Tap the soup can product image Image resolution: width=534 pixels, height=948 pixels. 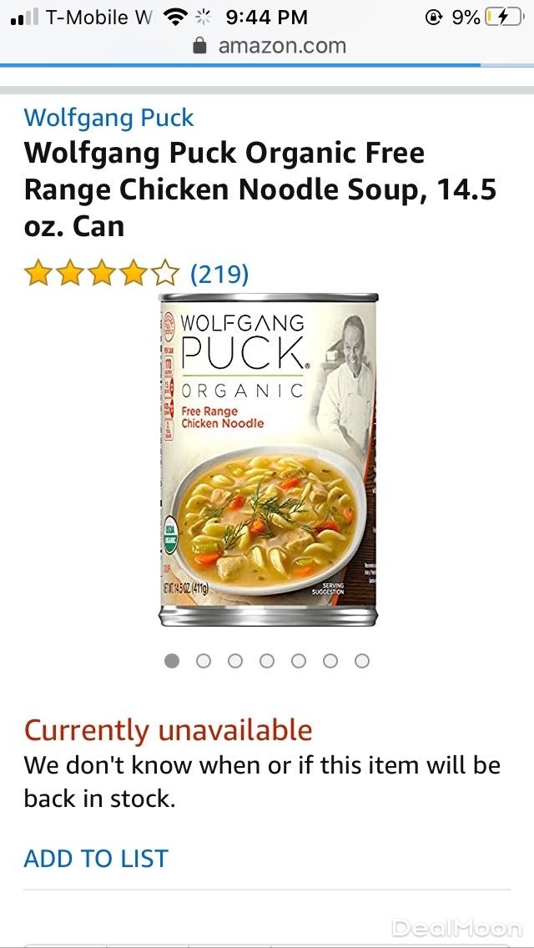268,460
